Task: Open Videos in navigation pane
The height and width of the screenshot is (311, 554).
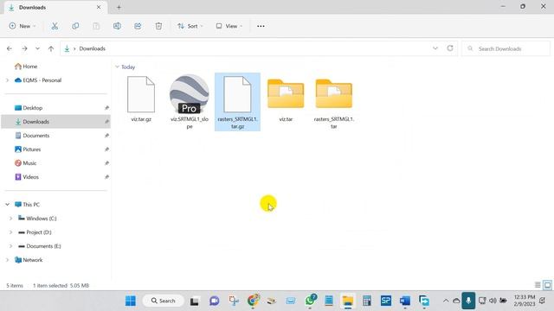Action: [27, 177]
